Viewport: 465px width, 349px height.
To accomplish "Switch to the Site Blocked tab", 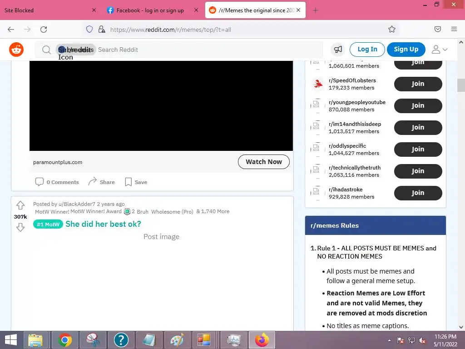I will (45, 10).
